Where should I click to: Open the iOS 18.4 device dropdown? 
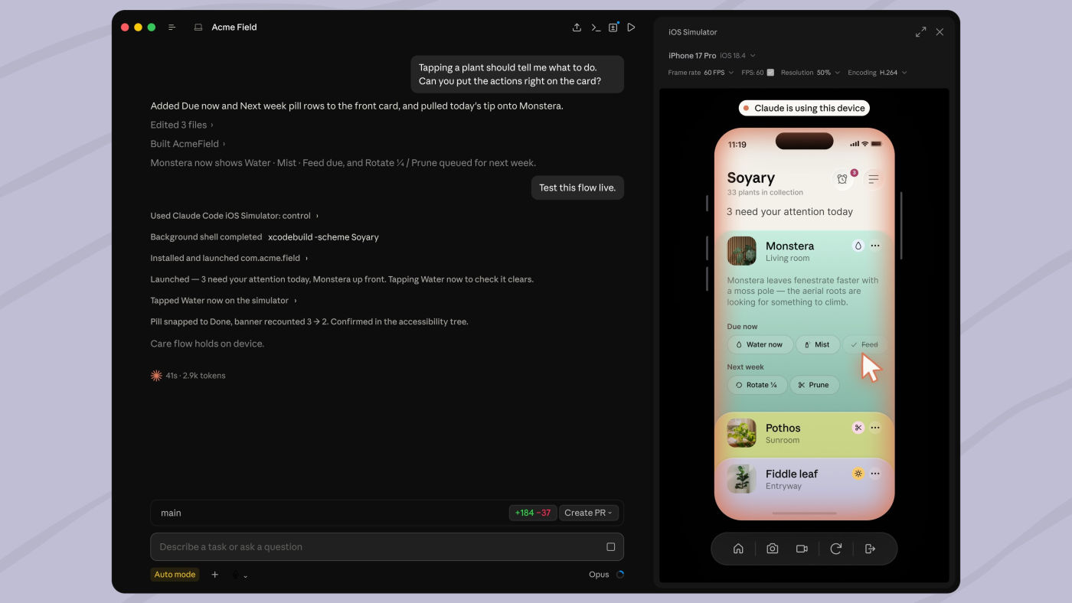pos(737,56)
